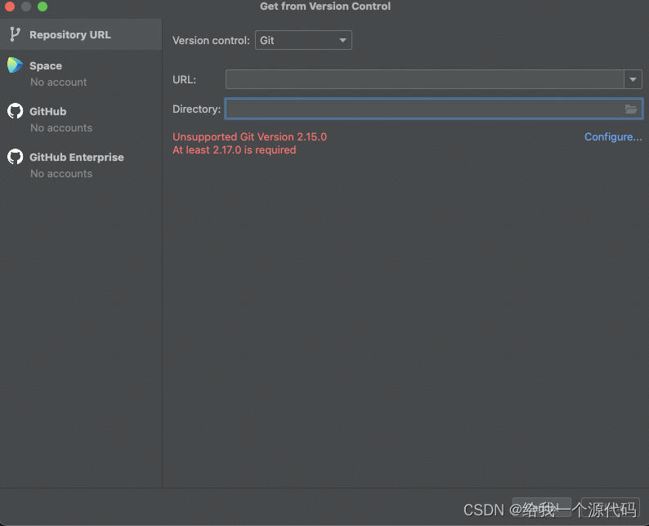Click the Space logo icon
Image resolution: width=649 pixels, height=526 pixels.
click(15, 65)
